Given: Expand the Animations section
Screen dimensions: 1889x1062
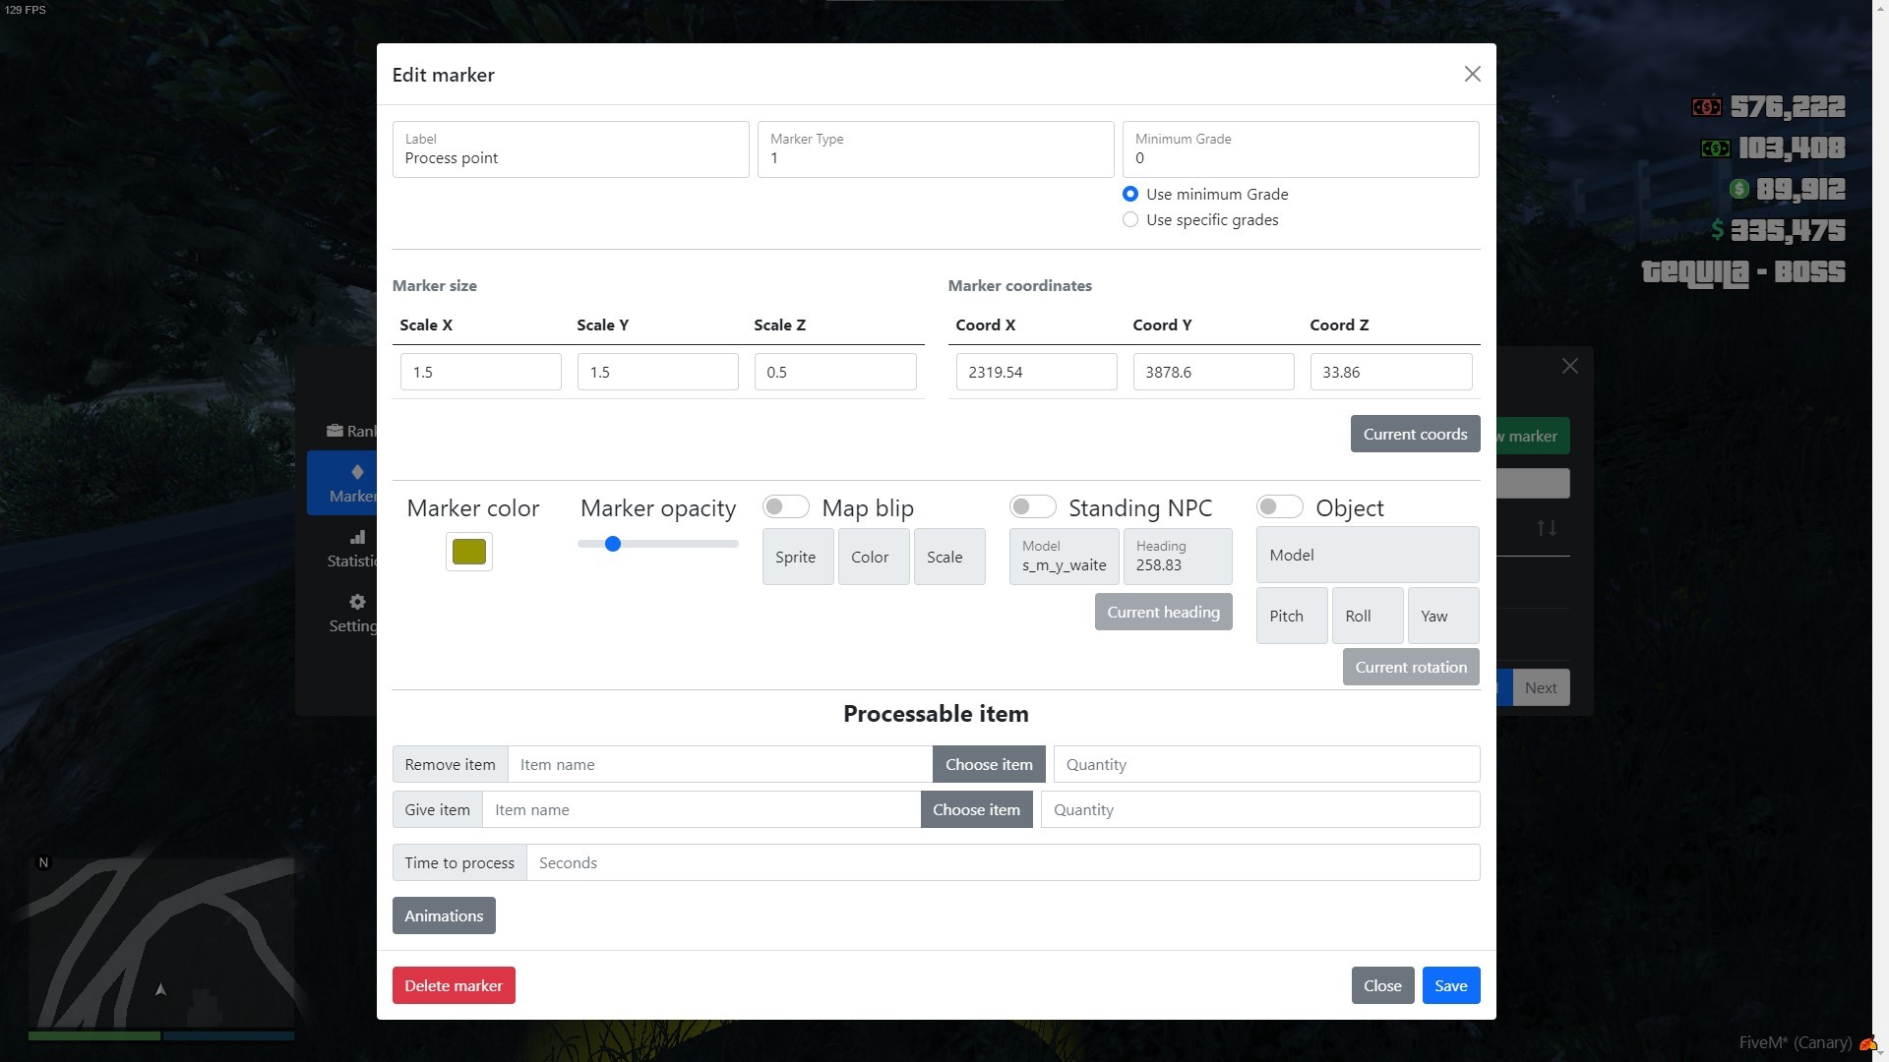Looking at the screenshot, I should 444,915.
